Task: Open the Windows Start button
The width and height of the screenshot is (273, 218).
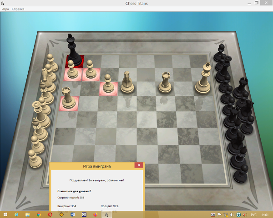Action: tap(5, 214)
